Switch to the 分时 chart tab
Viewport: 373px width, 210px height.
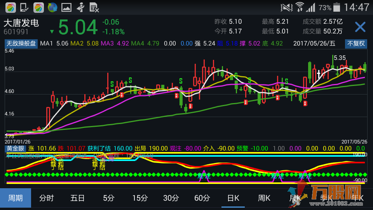pos(47,198)
